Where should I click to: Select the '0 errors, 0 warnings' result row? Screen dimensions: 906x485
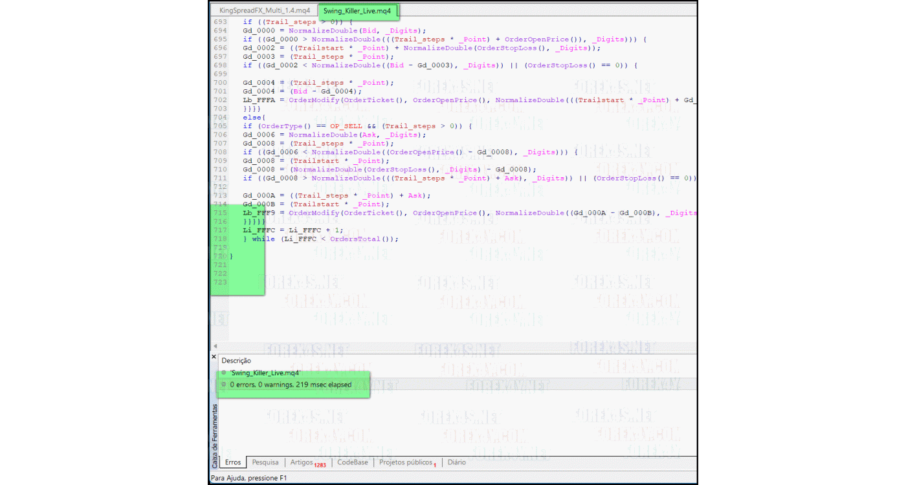[290, 384]
